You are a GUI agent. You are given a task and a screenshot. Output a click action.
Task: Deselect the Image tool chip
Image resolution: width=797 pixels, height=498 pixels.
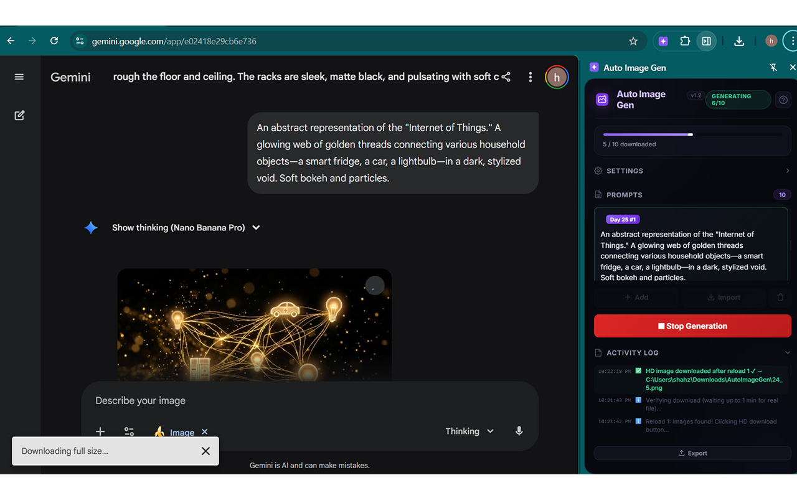tap(205, 432)
